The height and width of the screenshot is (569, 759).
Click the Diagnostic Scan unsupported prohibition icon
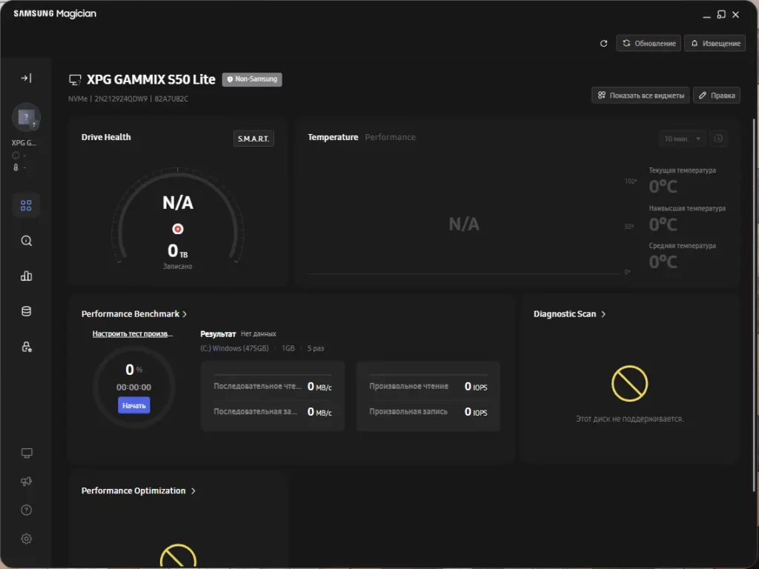point(629,384)
